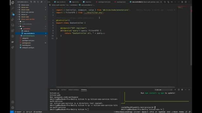
Task: Open terminal selector dropdown showing zsh
Action: coord(163,90)
